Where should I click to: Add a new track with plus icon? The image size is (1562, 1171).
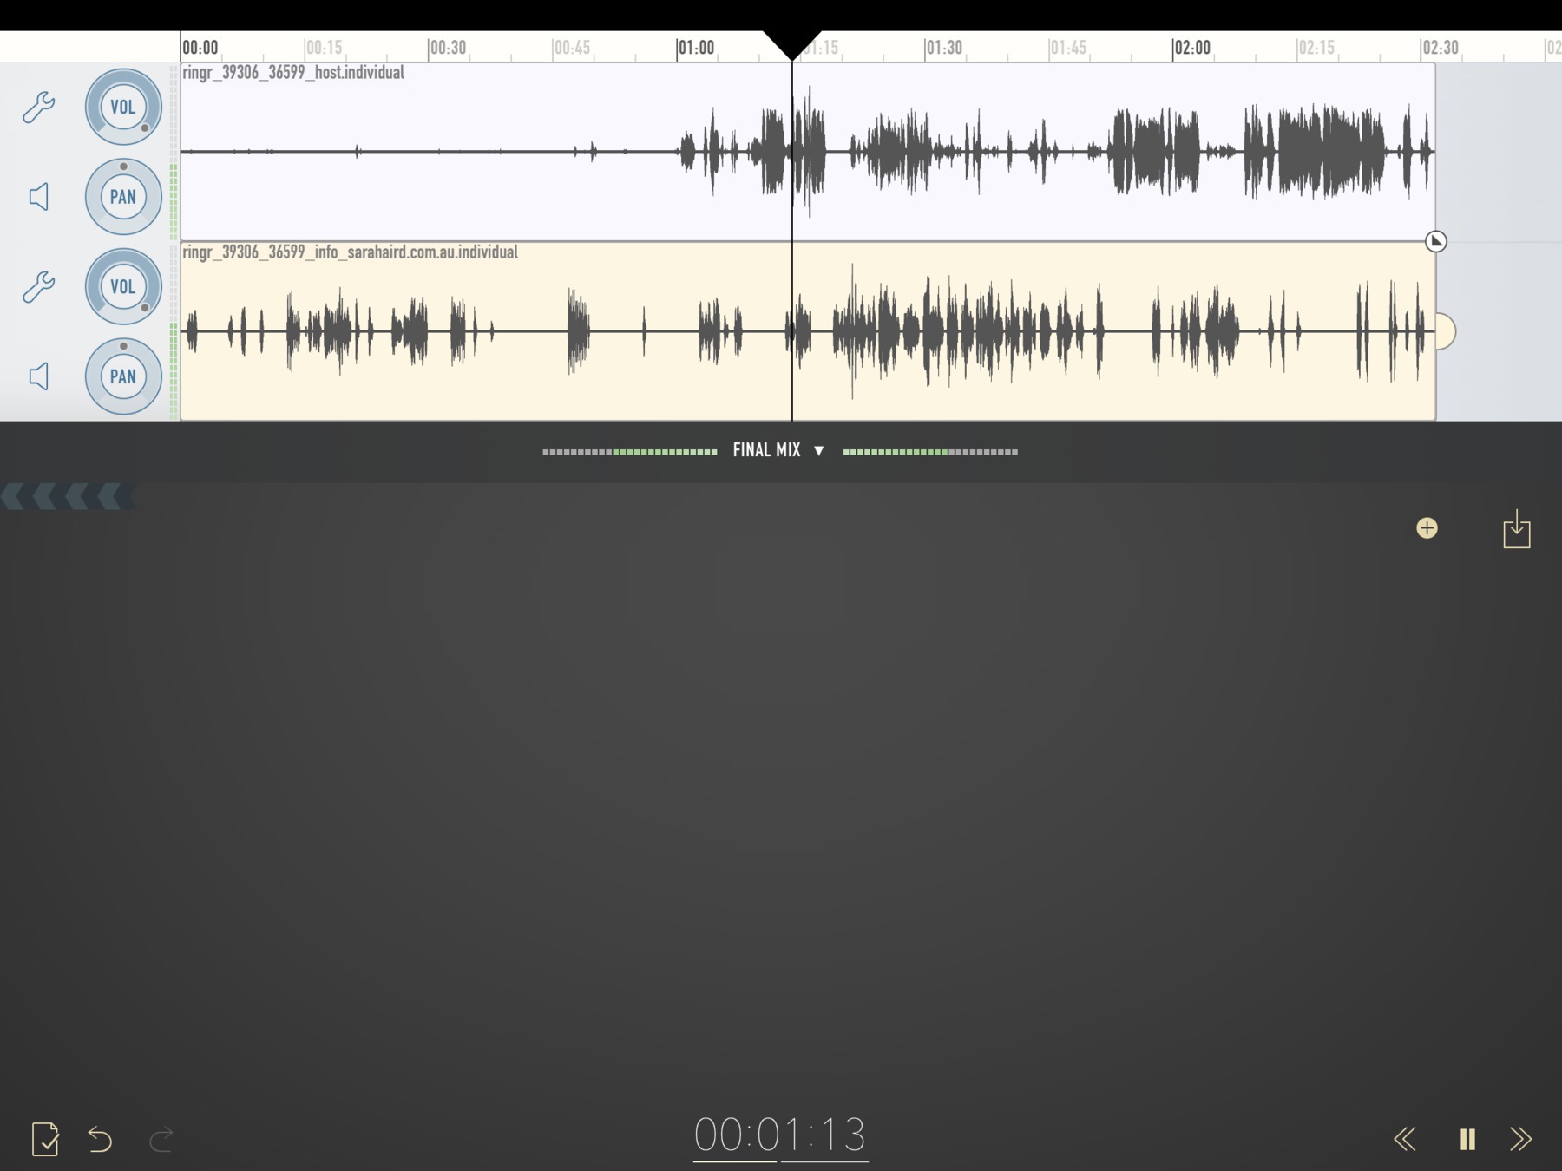point(1427,528)
